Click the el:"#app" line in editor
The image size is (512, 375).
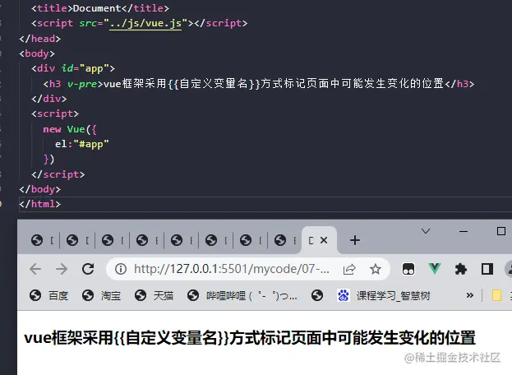tap(81, 144)
